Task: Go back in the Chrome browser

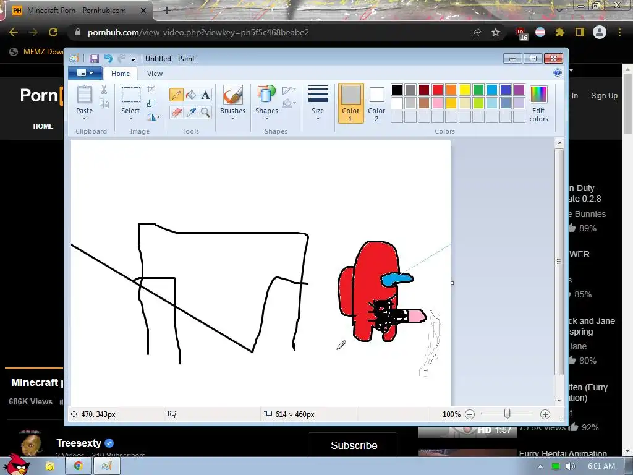Action: pyautogui.click(x=14, y=32)
